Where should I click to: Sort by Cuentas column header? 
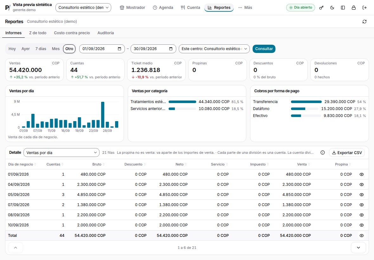click(55, 164)
